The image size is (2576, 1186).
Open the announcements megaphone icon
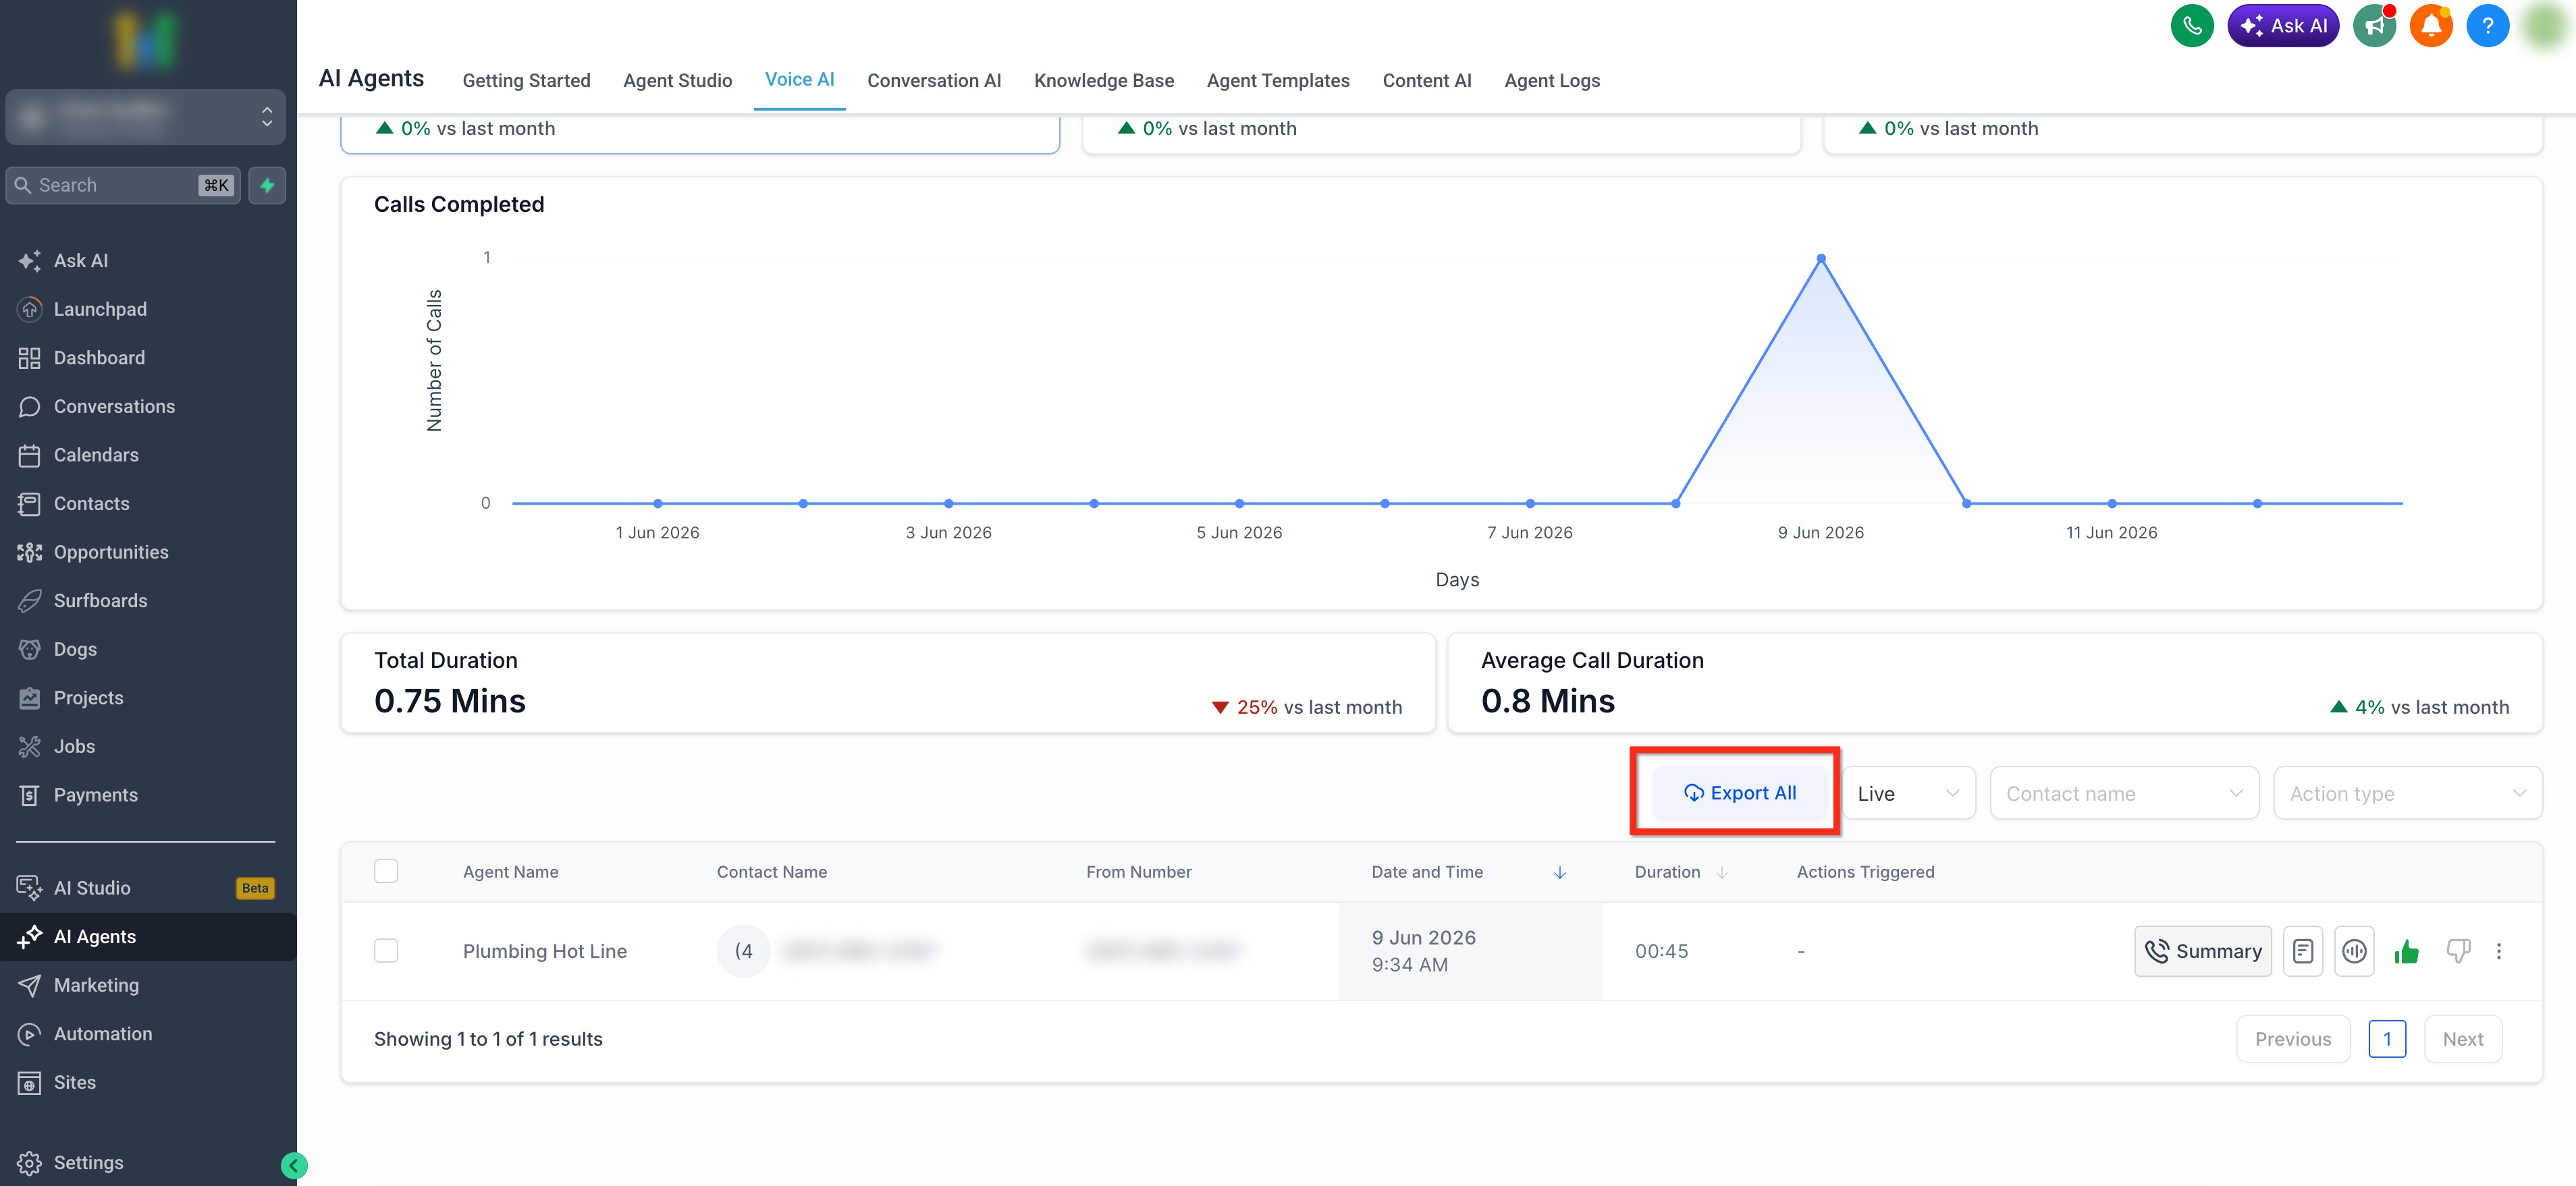click(x=2373, y=26)
